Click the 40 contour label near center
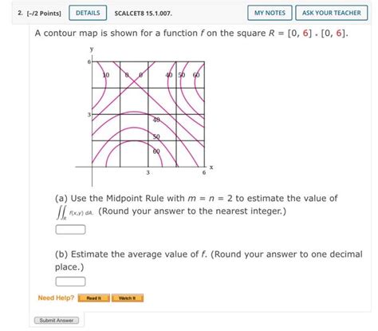Screen dimensions: 378x331 (156, 120)
